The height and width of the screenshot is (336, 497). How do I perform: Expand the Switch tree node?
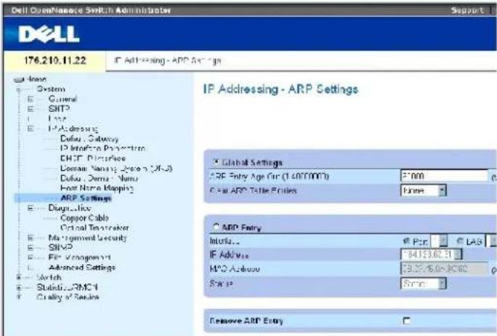pyautogui.click(x=19, y=277)
